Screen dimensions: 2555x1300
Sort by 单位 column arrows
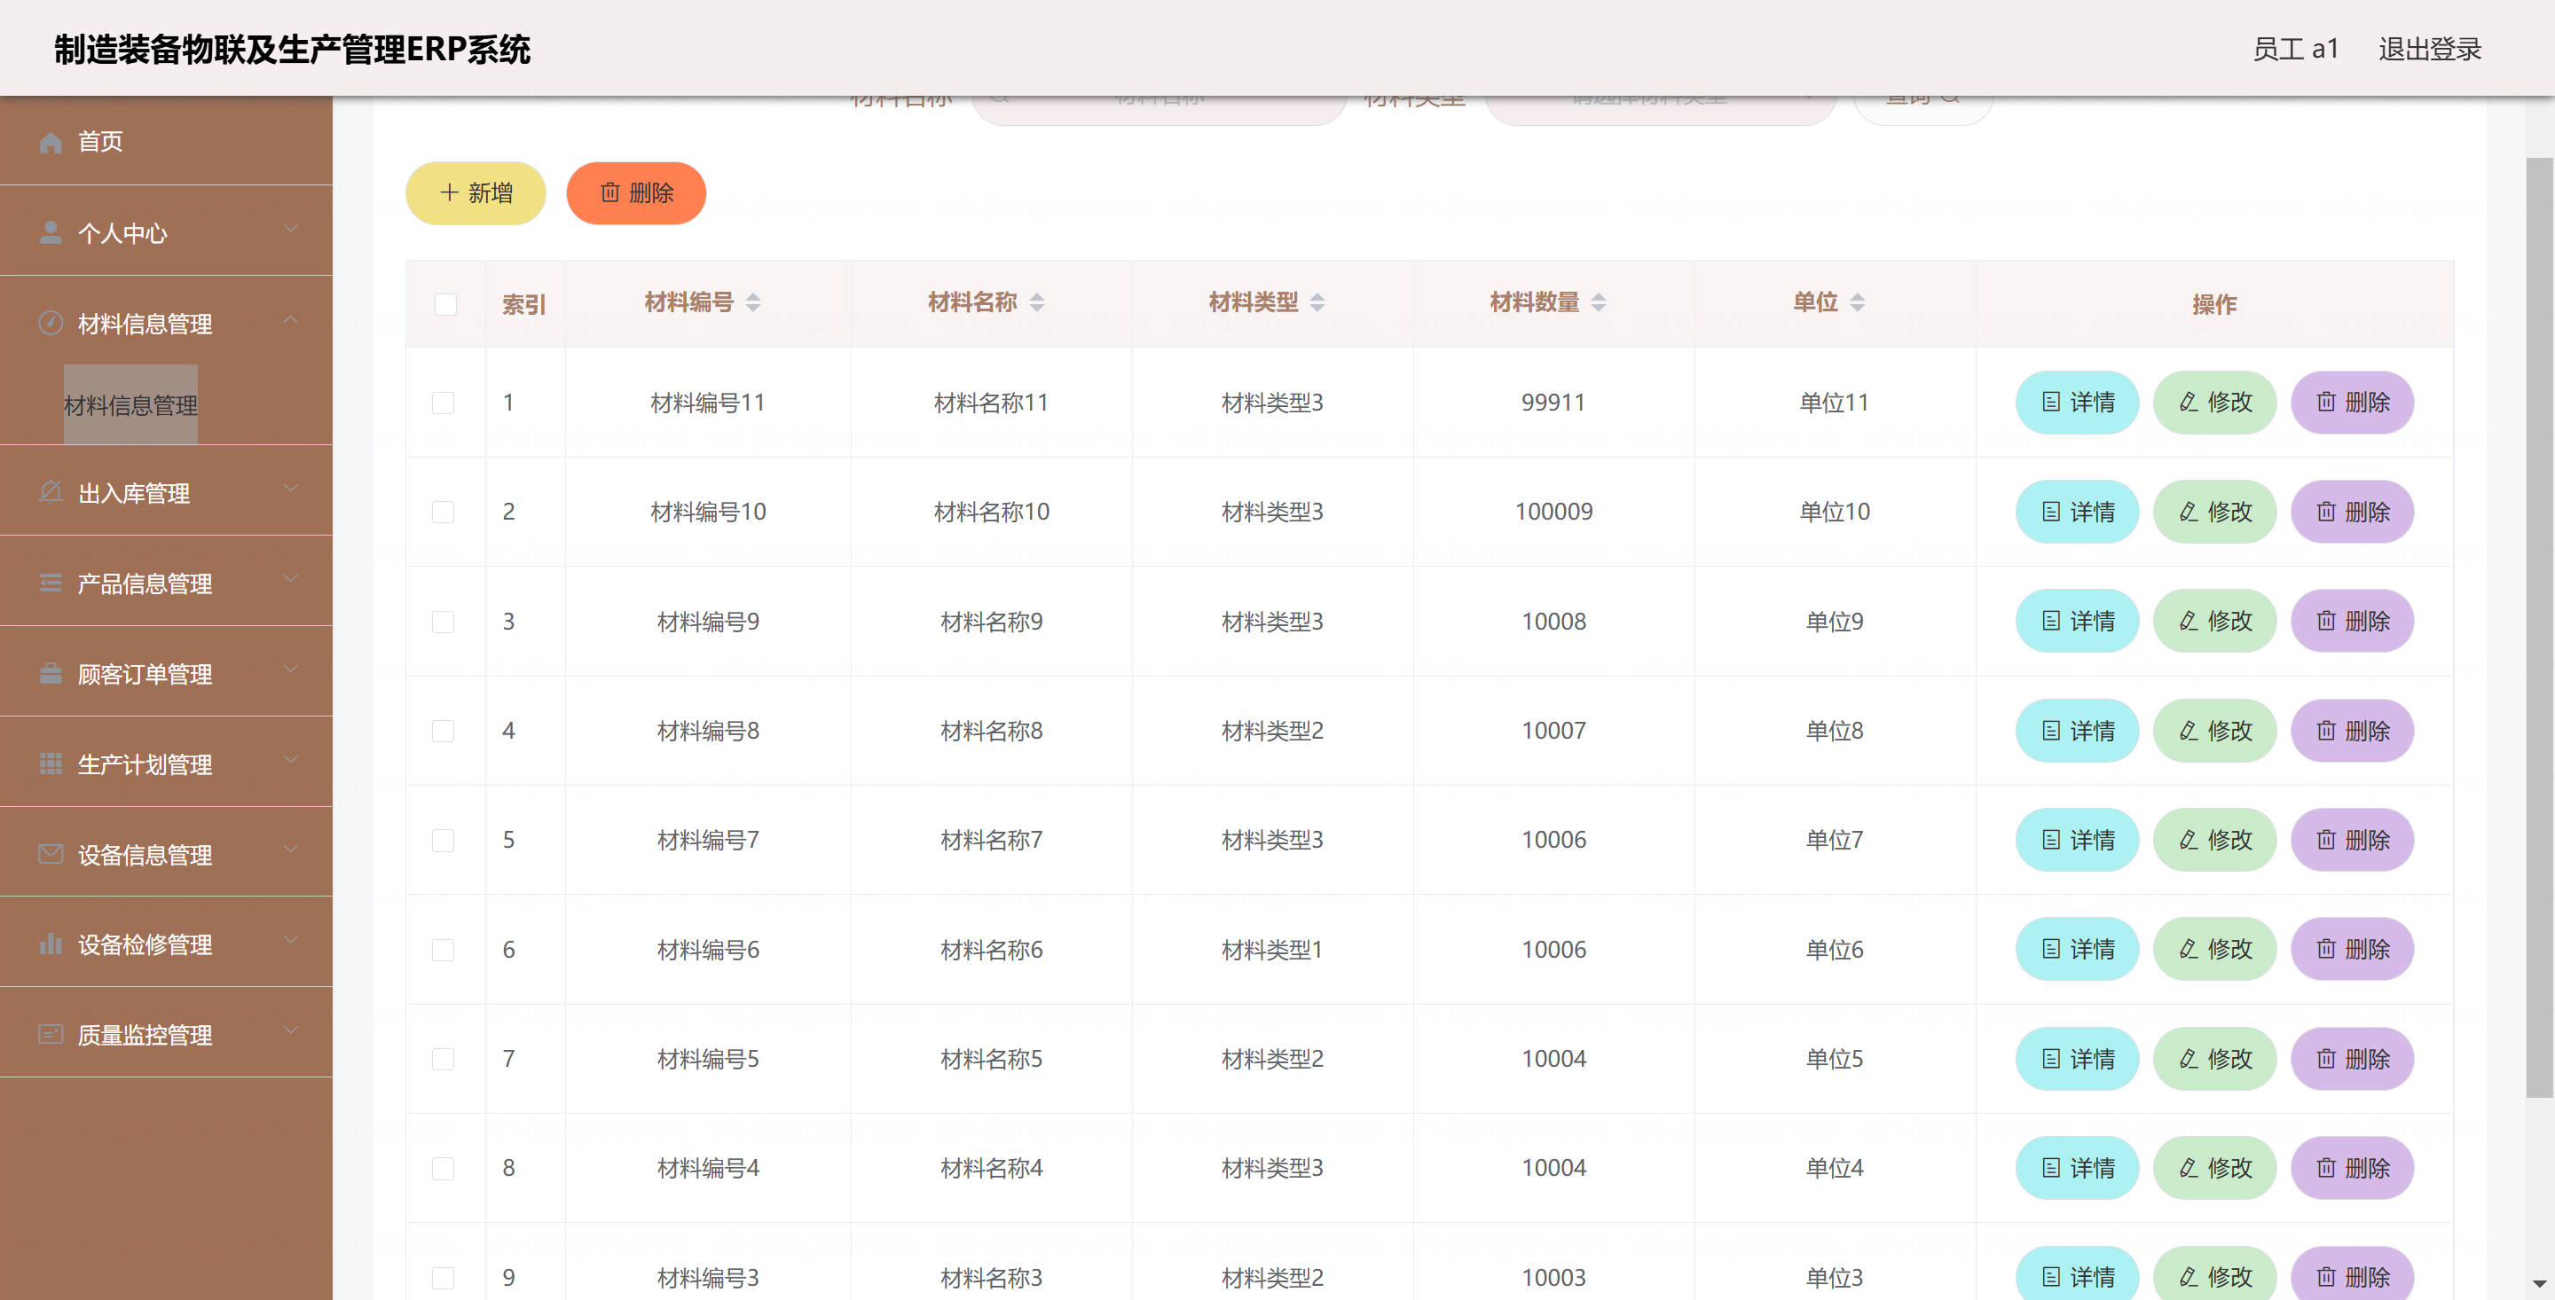[1858, 302]
